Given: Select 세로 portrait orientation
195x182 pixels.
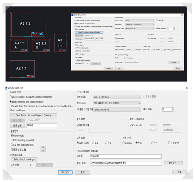Looking at the screenshot, I should (x=95, y=143).
